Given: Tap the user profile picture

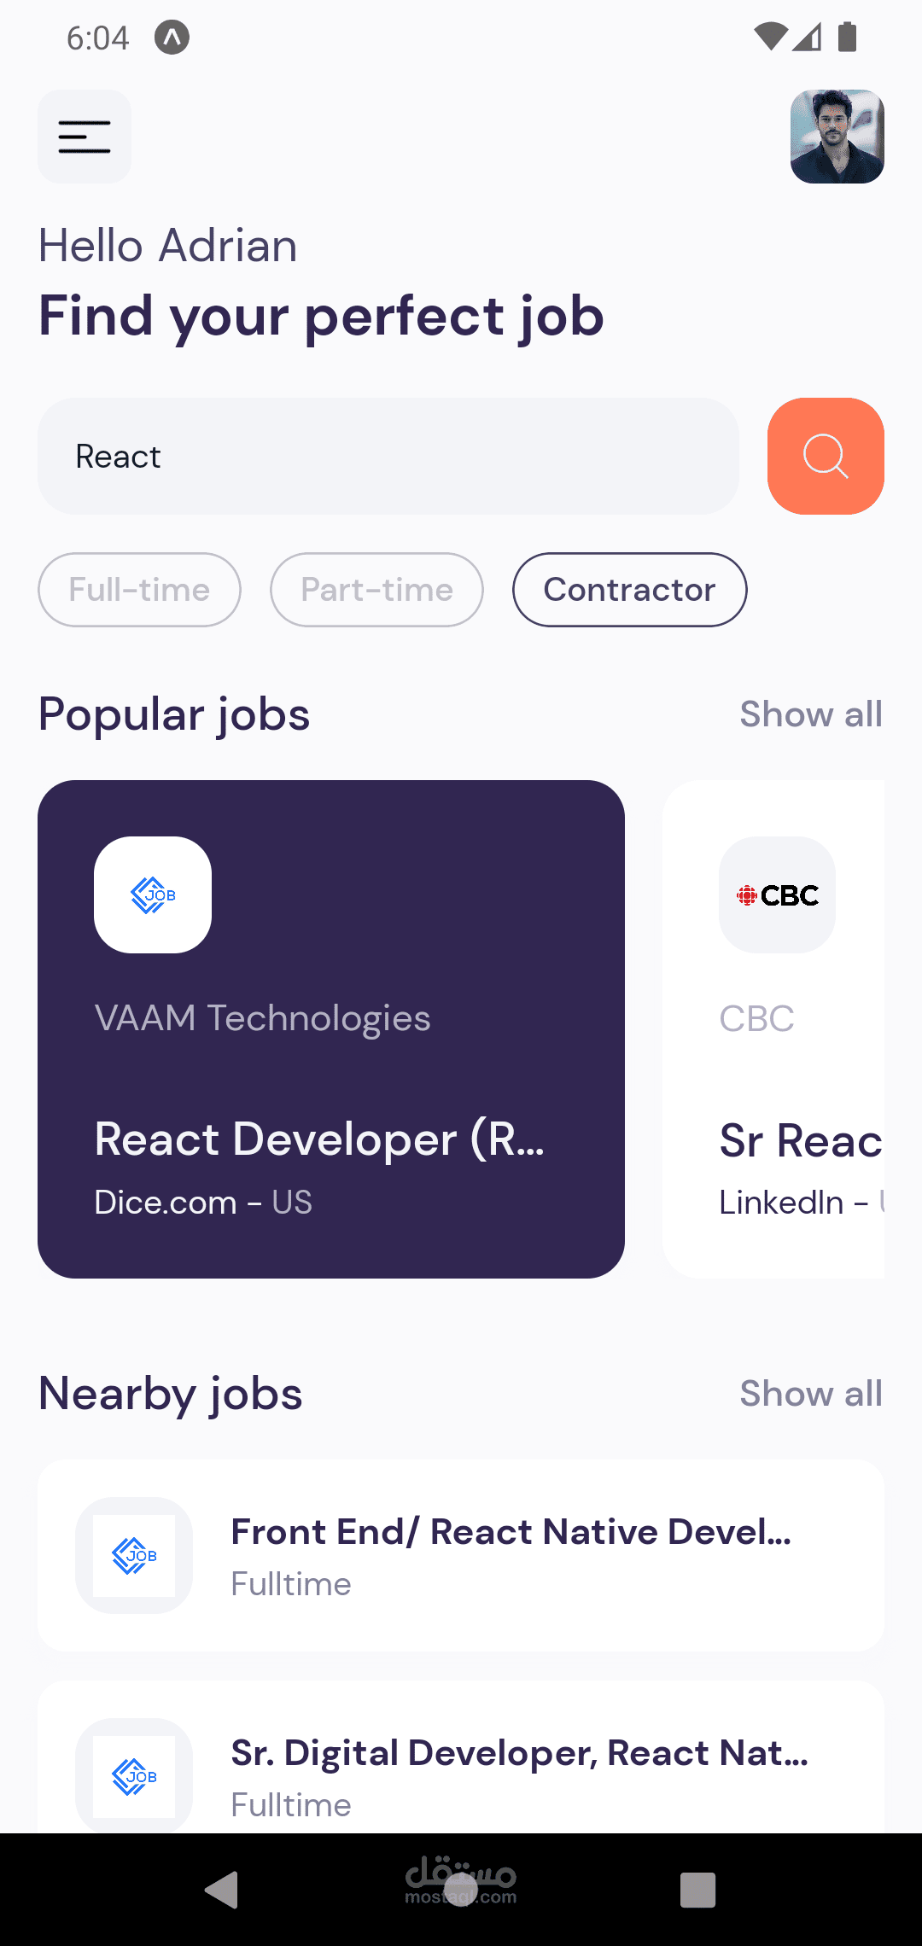Looking at the screenshot, I should 837,137.
